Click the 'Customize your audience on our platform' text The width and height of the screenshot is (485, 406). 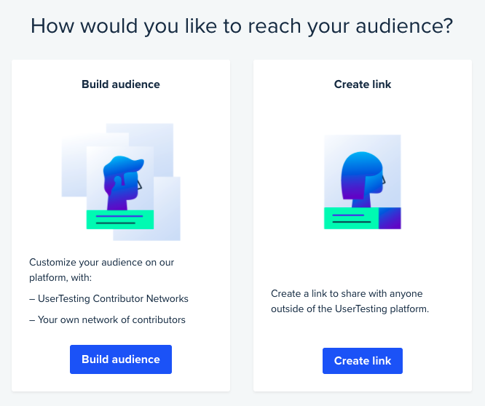click(x=101, y=270)
